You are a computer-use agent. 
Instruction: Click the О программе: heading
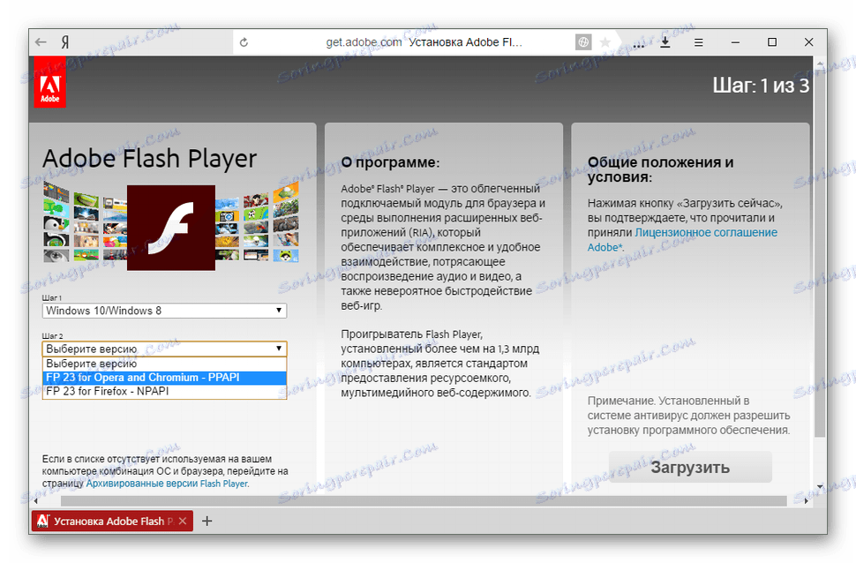pyautogui.click(x=390, y=162)
